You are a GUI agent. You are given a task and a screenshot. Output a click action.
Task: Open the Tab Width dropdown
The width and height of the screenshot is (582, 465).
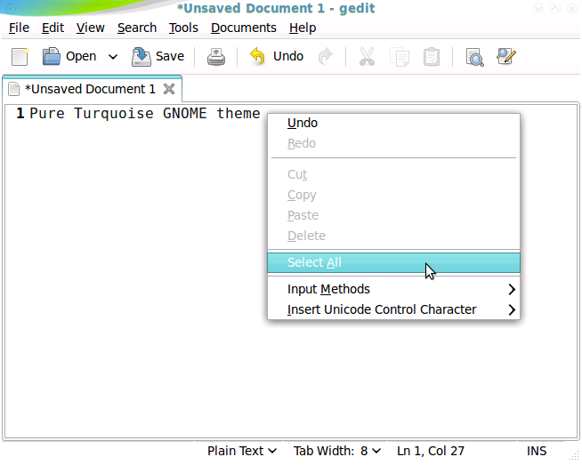pyautogui.click(x=337, y=451)
